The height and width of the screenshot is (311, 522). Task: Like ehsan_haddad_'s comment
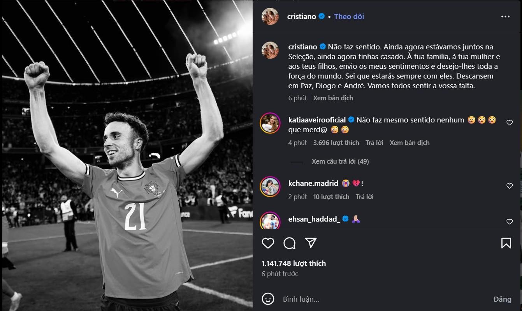pos(510,222)
